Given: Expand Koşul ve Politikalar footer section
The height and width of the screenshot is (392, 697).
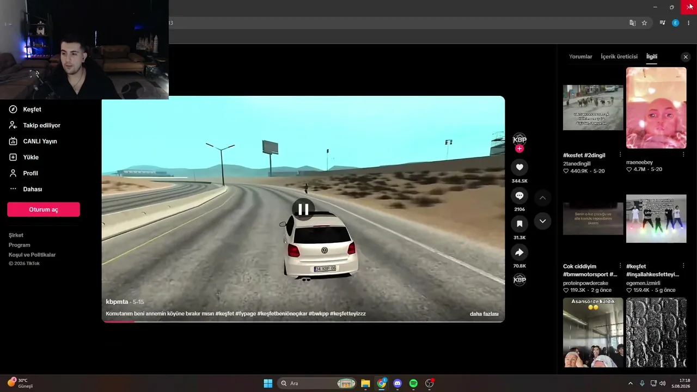Looking at the screenshot, I should click(x=32, y=255).
